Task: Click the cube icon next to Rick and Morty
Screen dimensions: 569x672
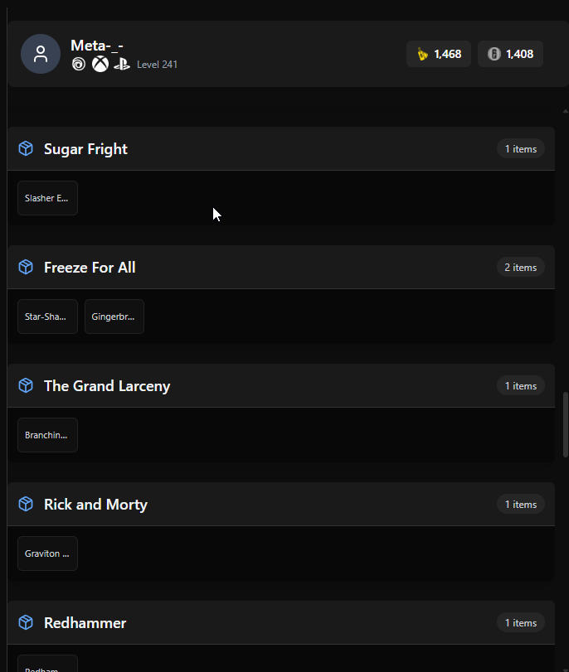Action: [x=26, y=504]
